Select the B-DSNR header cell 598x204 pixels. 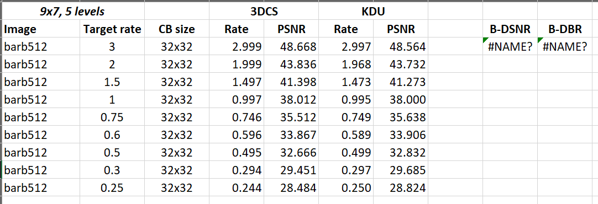click(x=510, y=29)
